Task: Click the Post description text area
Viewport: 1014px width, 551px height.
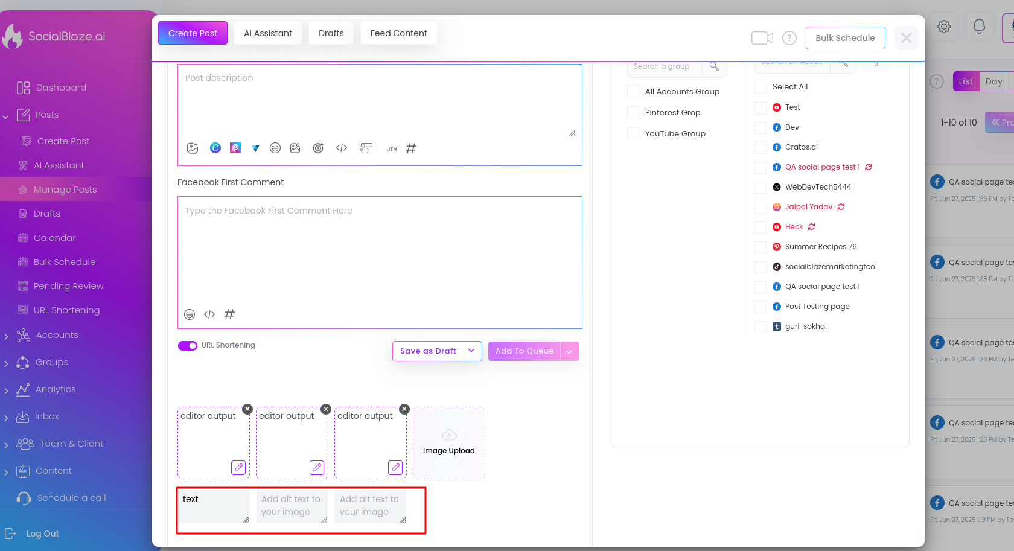Action: [380, 101]
